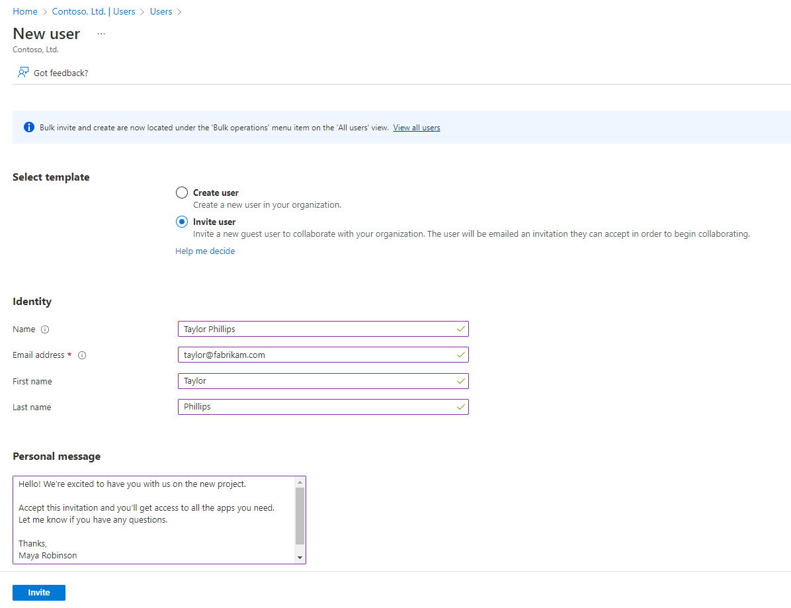Click the scroll up arrow in message box
This screenshot has height=608, width=791.
pyautogui.click(x=300, y=482)
